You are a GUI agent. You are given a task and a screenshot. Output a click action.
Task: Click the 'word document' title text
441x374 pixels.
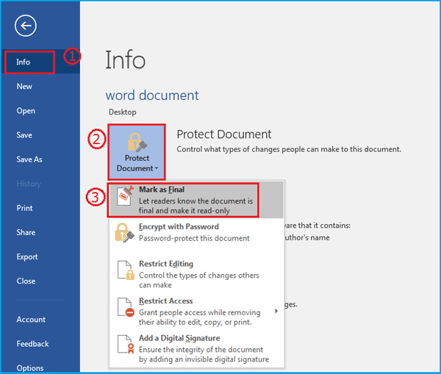click(x=152, y=96)
